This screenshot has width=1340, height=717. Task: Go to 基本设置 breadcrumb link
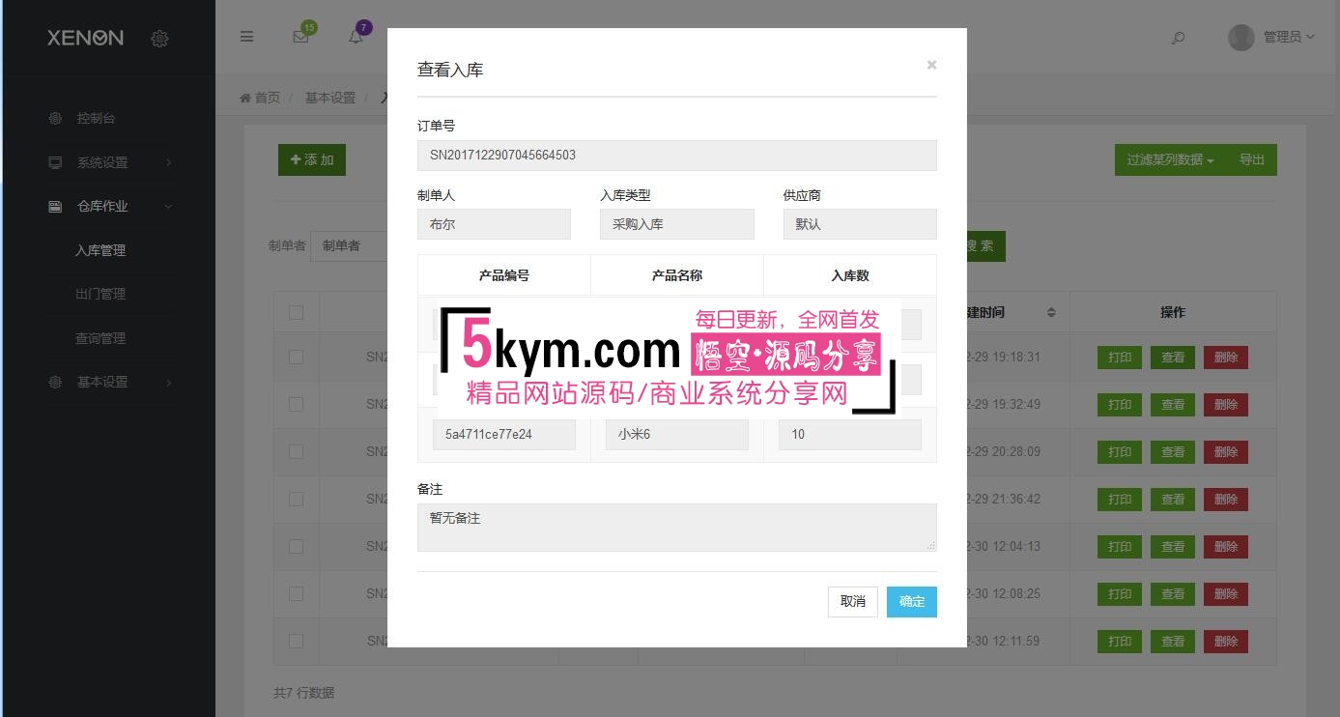click(x=330, y=98)
